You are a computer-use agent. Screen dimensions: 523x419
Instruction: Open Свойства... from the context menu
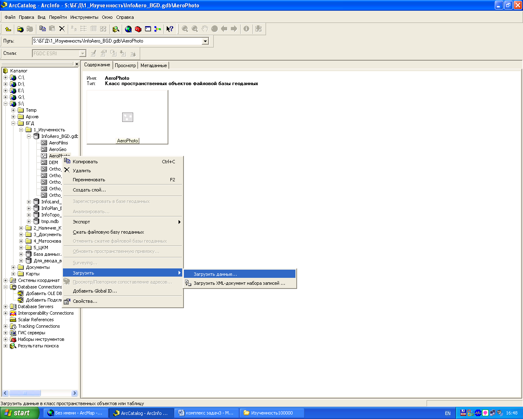pos(123,301)
